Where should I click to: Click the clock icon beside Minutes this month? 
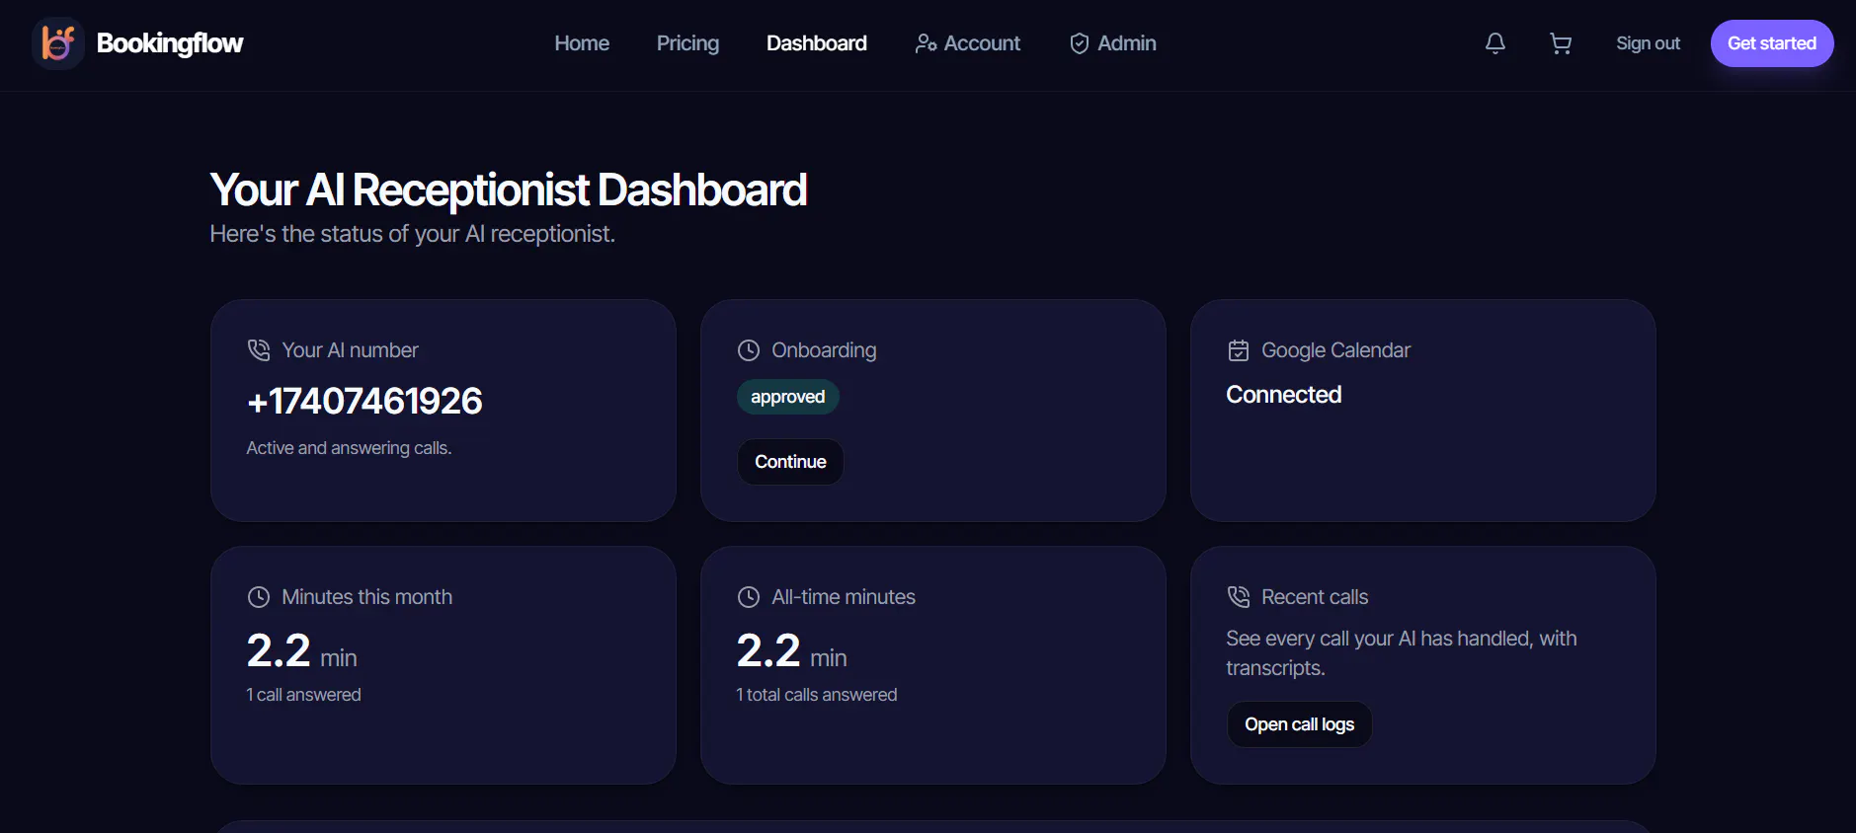[x=259, y=597]
